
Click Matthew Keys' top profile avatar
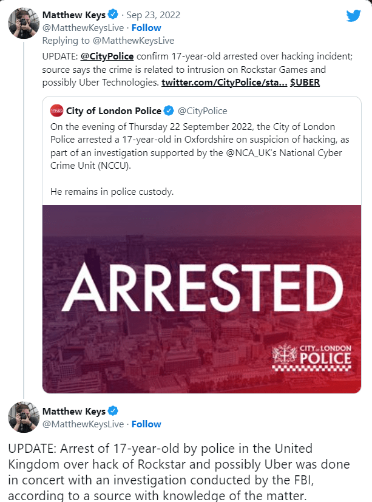(x=24, y=23)
